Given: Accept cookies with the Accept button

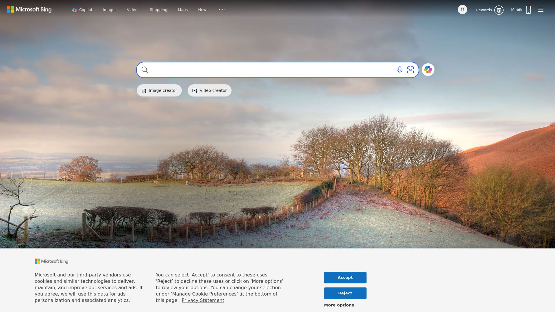Looking at the screenshot, I should click(x=345, y=277).
